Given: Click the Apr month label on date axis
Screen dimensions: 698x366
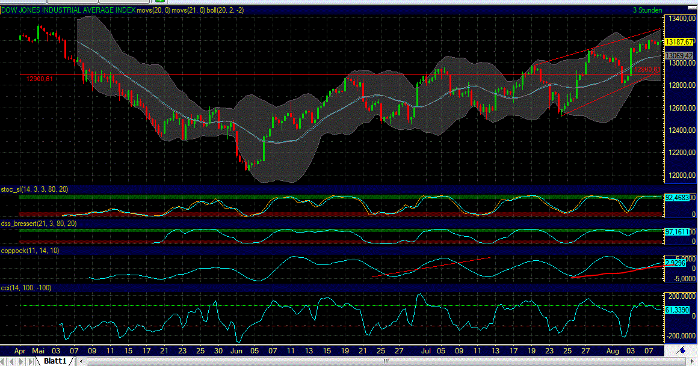Looking at the screenshot, I should tap(20, 351).
